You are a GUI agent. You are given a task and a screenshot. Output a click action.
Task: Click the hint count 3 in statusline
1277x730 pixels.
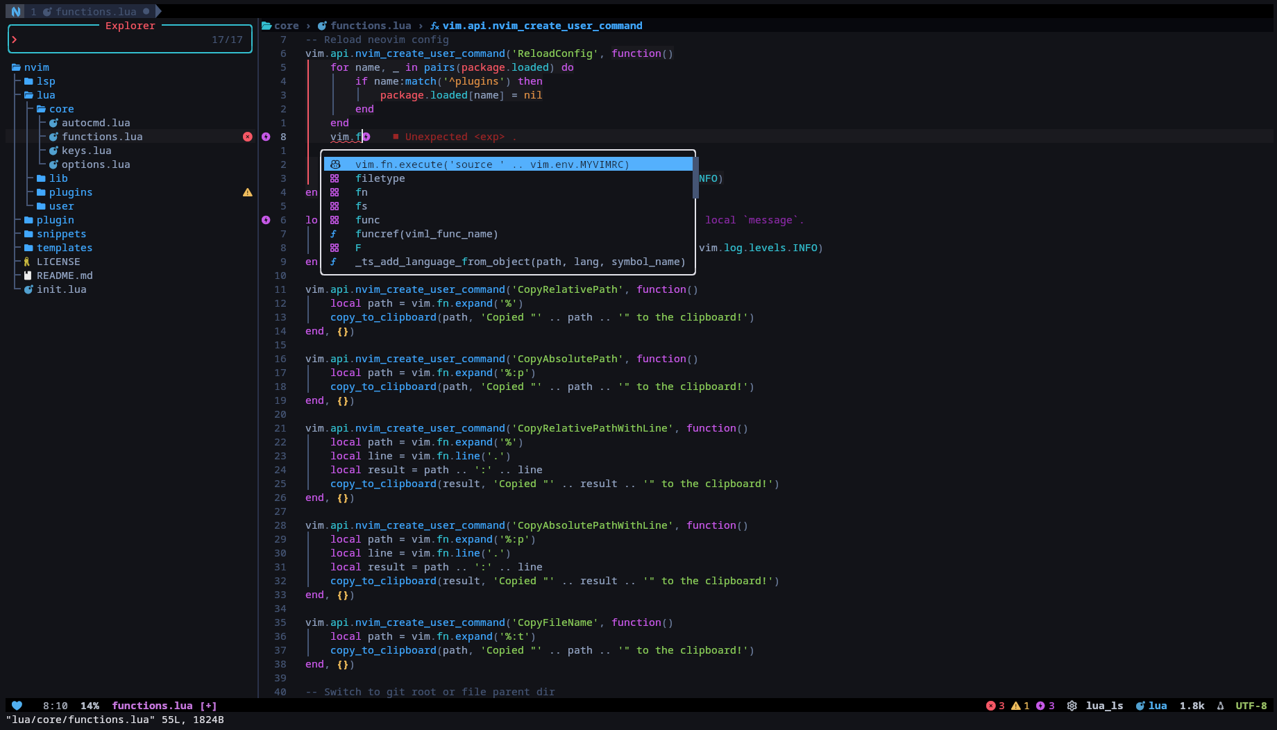click(x=1045, y=706)
